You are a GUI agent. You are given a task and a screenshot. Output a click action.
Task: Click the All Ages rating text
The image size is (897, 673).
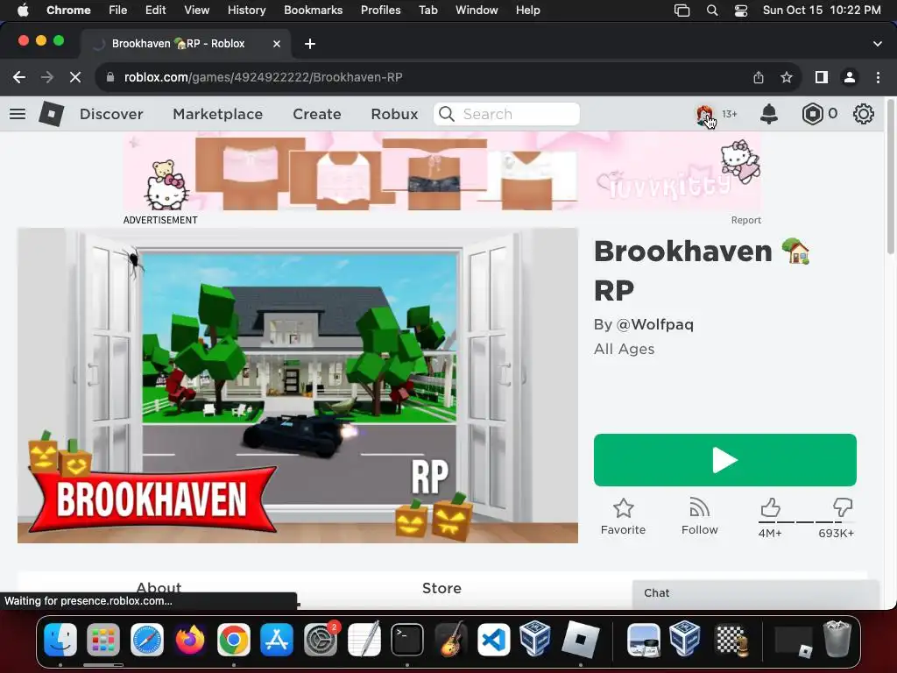624,349
